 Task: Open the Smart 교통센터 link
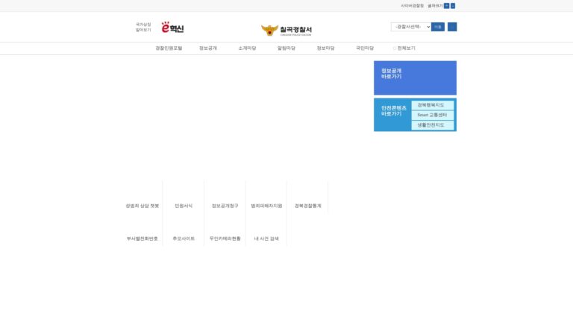click(433, 115)
